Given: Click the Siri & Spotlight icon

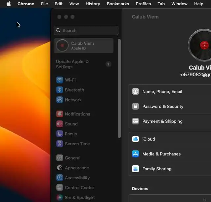Looking at the screenshot, I should pos(59,198).
